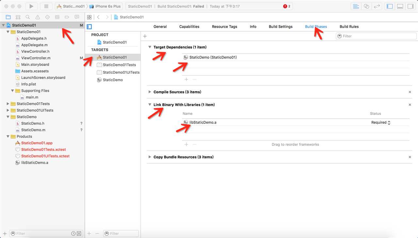
Task: Switch to the Capabilities tab
Action: pos(189,26)
